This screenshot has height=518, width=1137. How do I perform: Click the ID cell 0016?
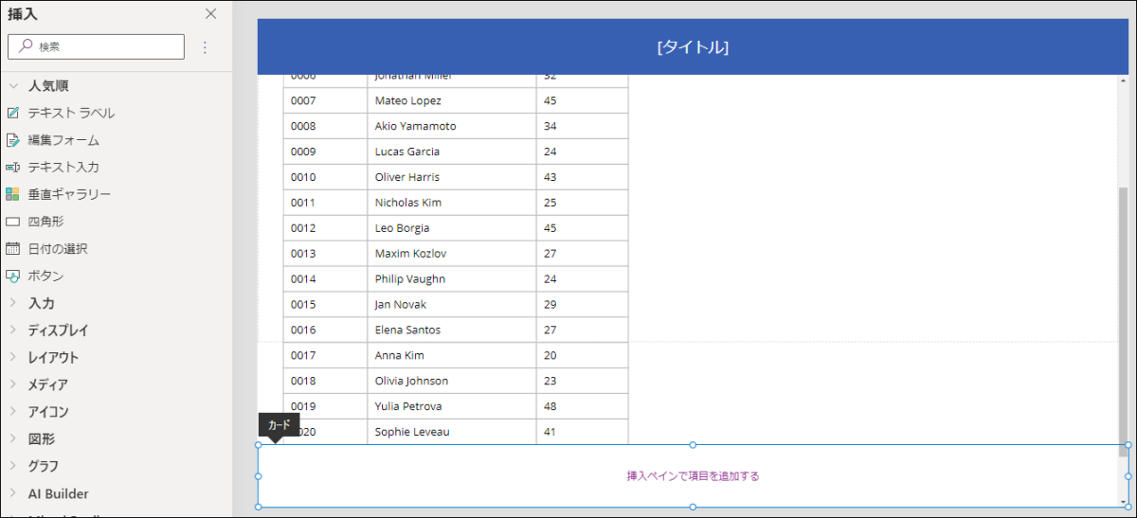[x=325, y=330]
